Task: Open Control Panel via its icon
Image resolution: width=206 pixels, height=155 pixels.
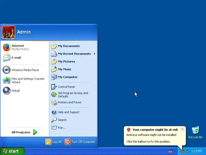Action: tap(54, 87)
